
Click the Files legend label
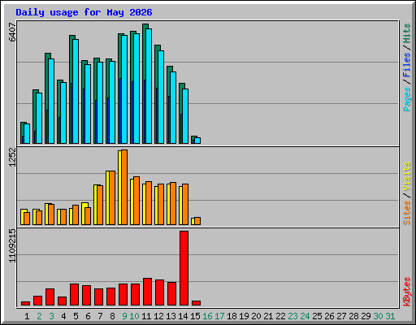pos(407,64)
